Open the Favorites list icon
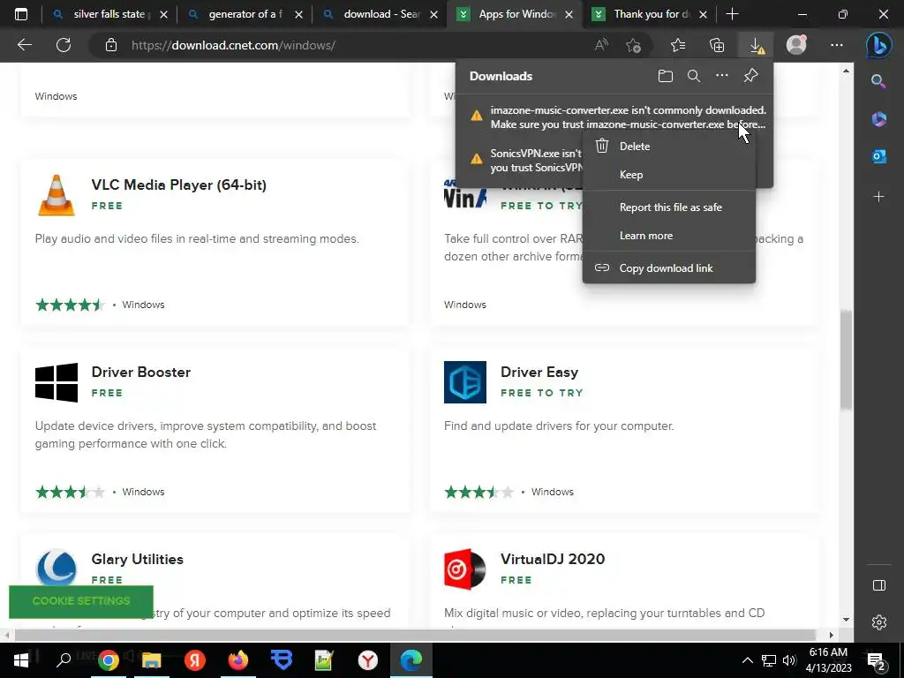The width and height of the screenshot is (904, 678). click(x=678, y=45)
